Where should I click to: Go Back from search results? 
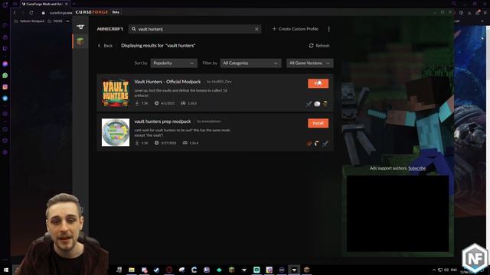click(105, 46)
